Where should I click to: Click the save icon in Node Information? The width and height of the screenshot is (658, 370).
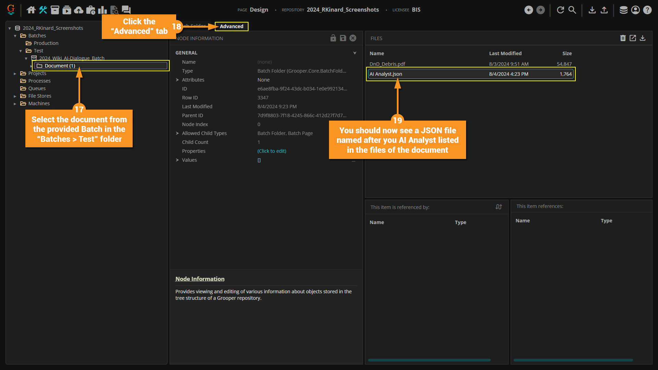[x=343, y=38]
